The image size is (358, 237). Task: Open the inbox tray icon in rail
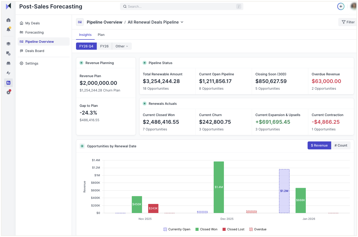pos(8,63)
